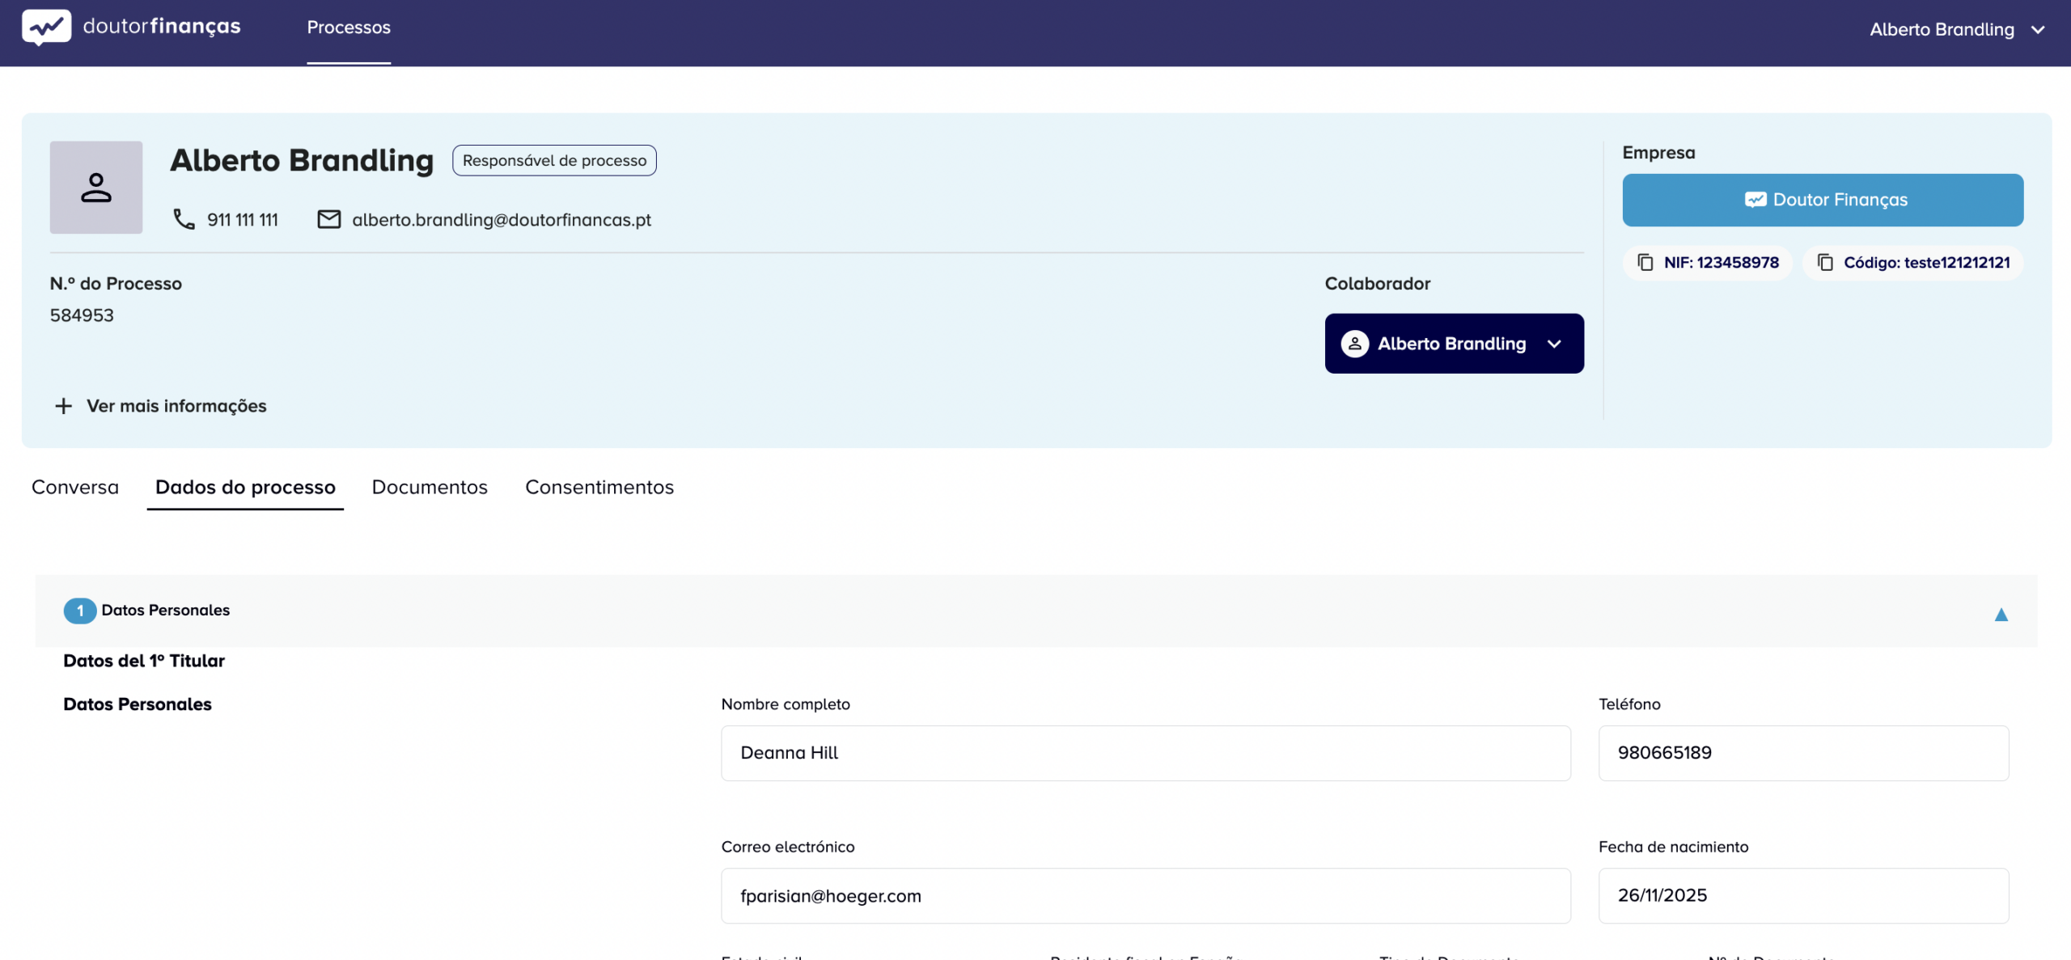Click the phone icon beside 911 111 111
Screen dimensions: 2071x960
coord(183,218)
